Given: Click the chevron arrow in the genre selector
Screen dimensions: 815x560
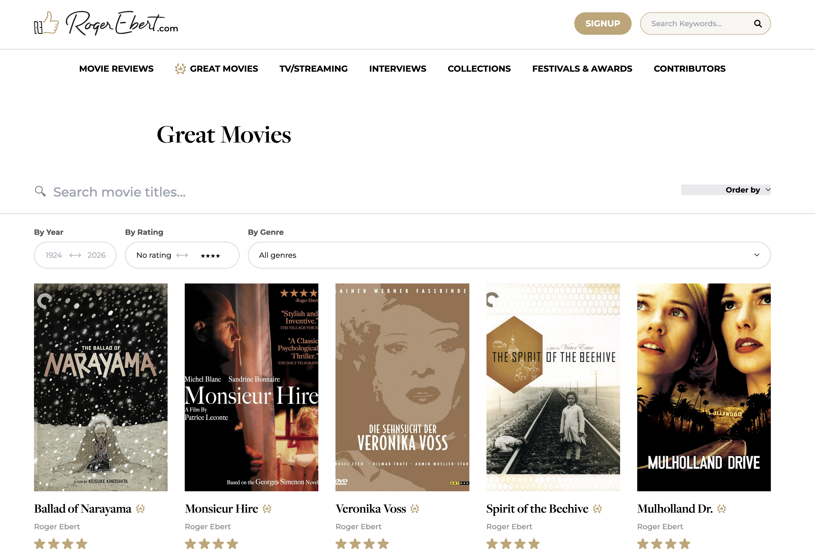Looking at the screenshot, I should (757, 255).
